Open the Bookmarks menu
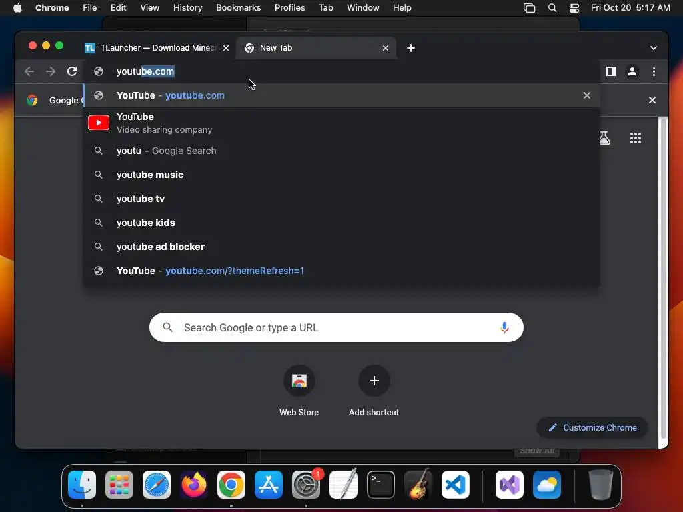This screenshot has height=512, width=683. click(238, 8)
